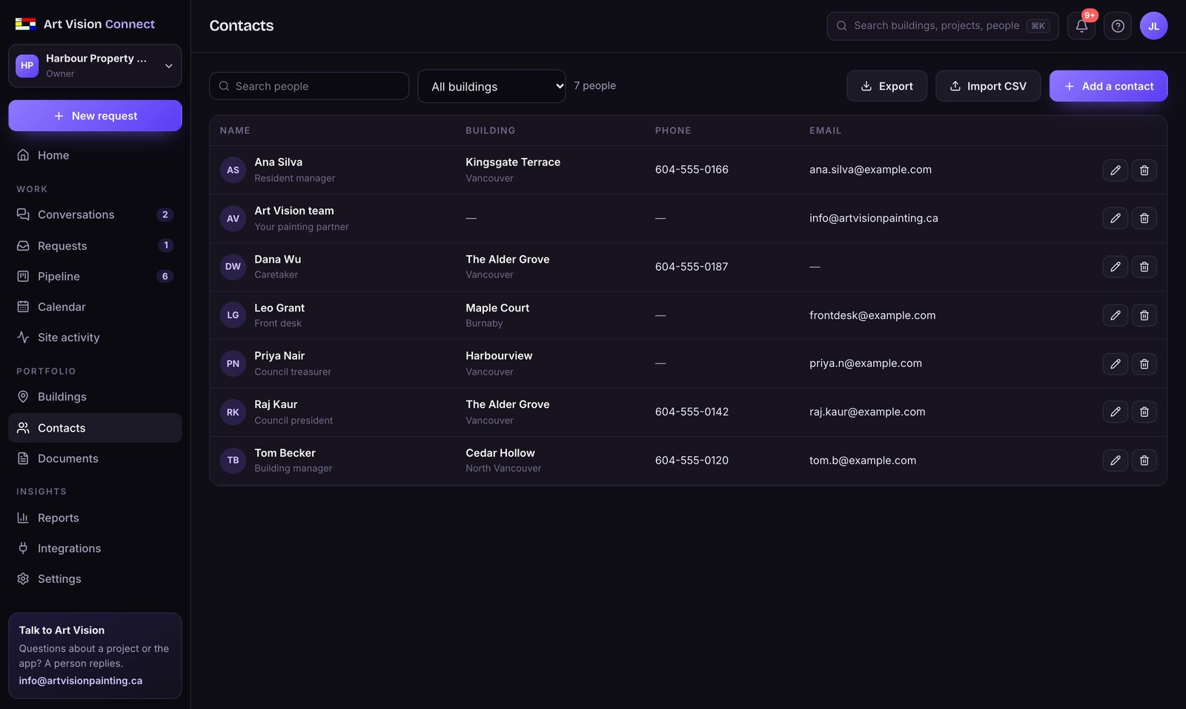Click phone number 604-555-0142
This screenshot has width=1186, height=709.
click(692, 412)
